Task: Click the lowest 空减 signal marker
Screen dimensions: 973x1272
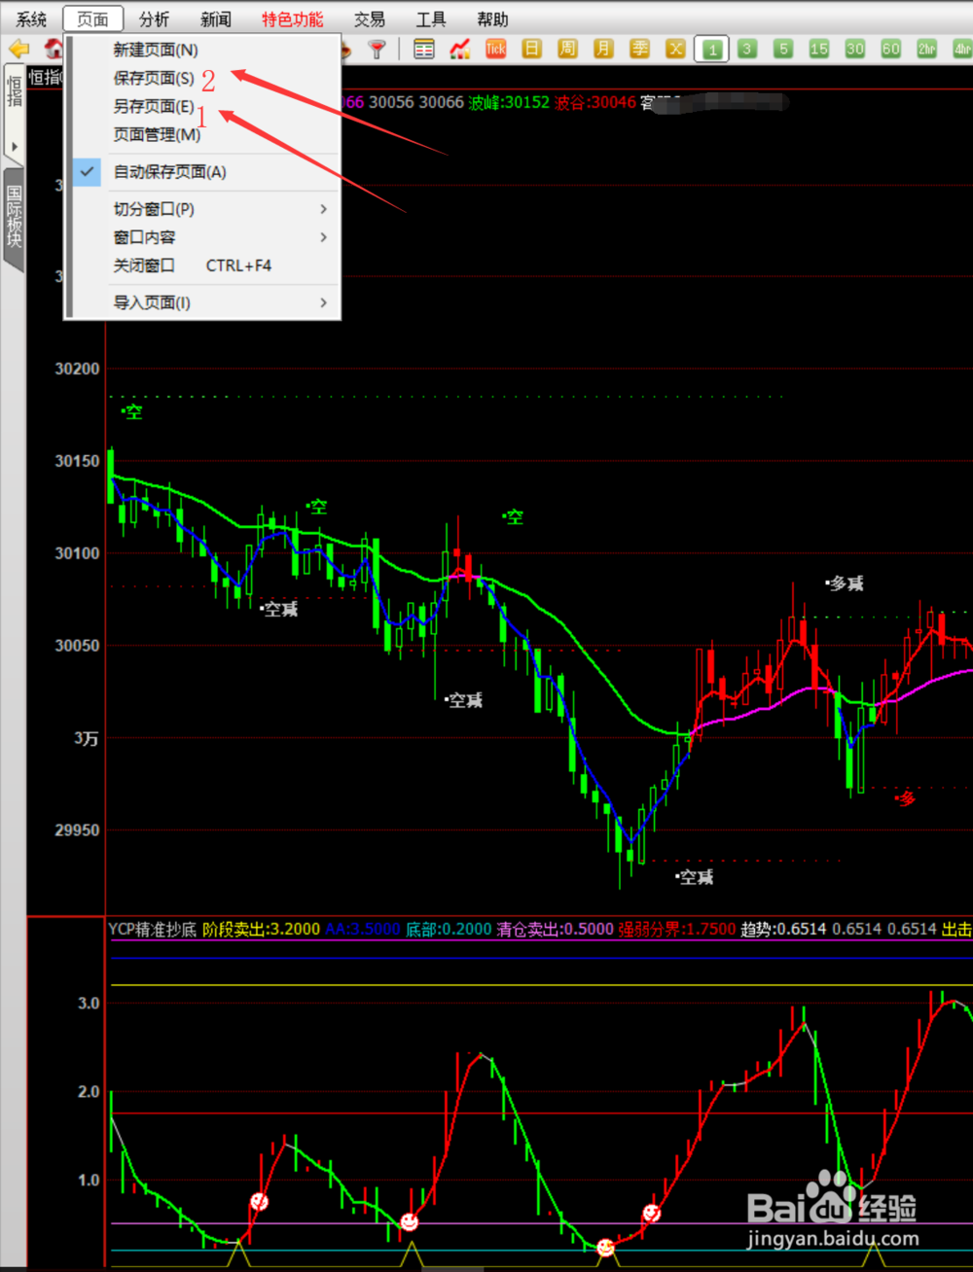Action: (695, 877)
